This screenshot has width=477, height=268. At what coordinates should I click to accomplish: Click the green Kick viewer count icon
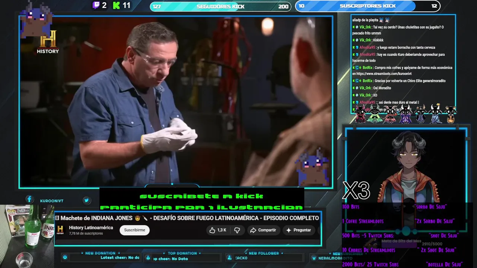point(116,5)
